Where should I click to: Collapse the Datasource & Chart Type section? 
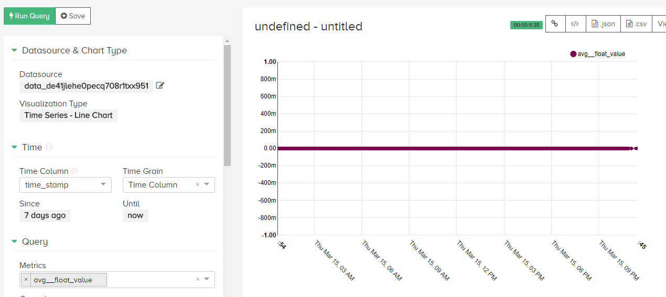pyautogui.click(x=14, y=50)
